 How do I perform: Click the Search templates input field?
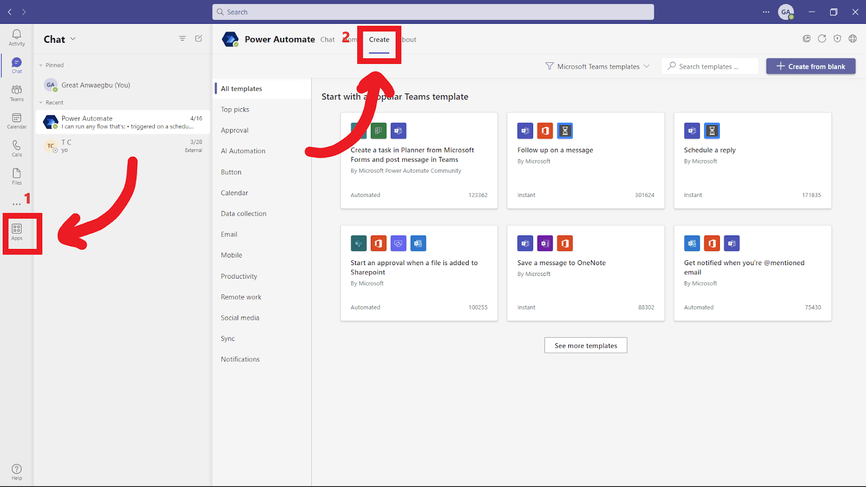710,66
